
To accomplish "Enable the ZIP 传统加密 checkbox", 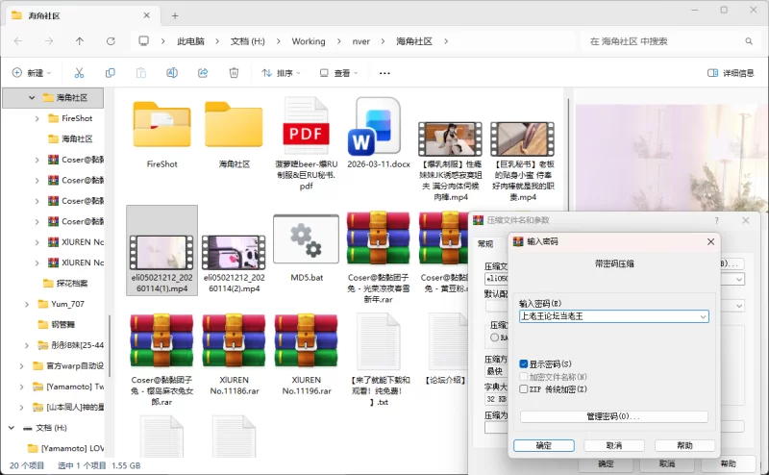I will point(524,389).
